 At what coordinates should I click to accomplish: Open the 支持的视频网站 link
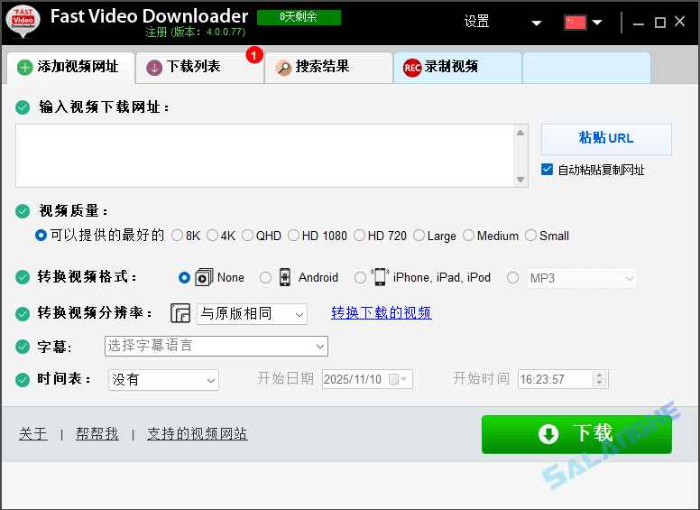pos(198,433)
